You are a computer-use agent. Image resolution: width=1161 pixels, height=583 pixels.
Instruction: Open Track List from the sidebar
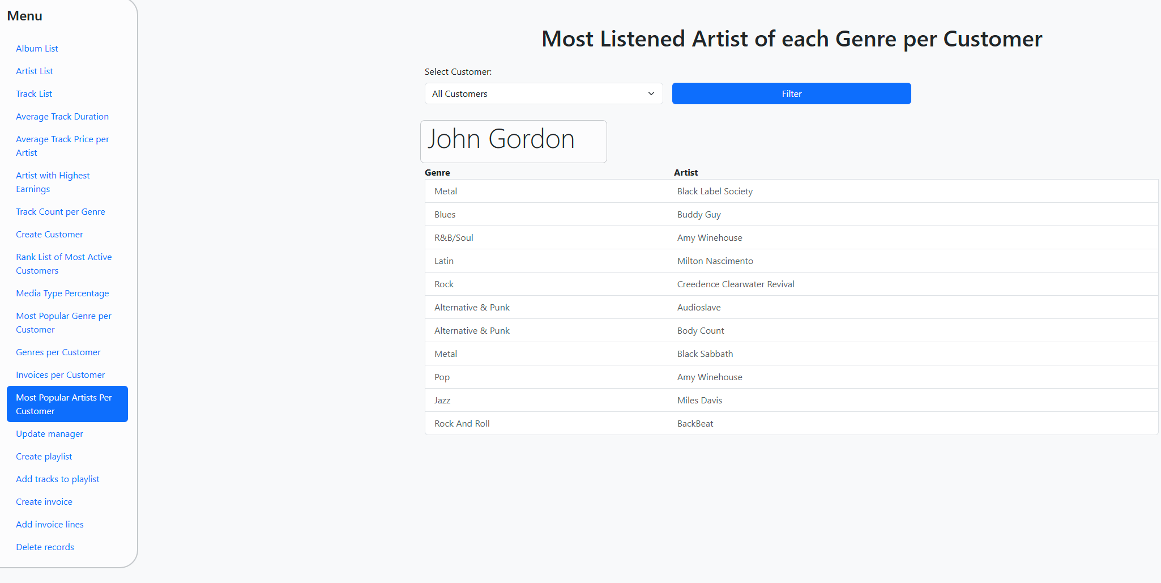pos(34,94)
